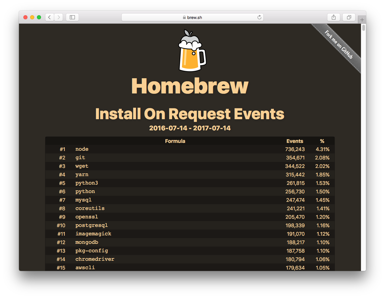
Task: Reload the brew.sh page
Action: coord(259,17)
